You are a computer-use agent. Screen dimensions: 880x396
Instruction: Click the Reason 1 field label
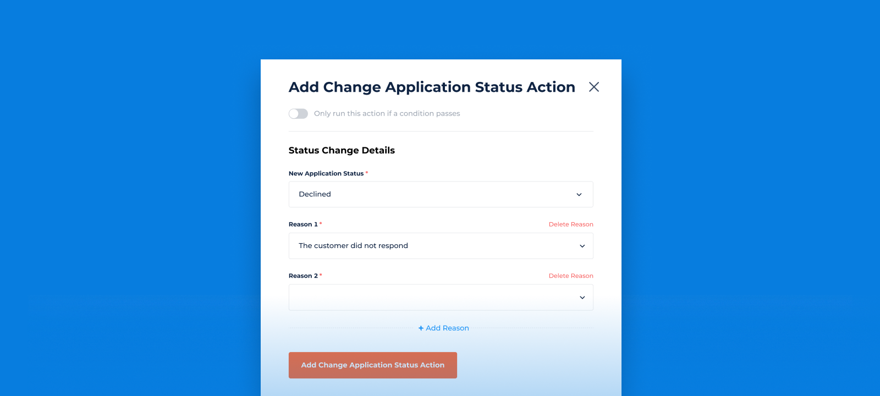[x=303, y=224]
